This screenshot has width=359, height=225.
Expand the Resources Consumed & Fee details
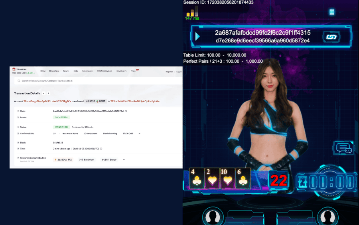click(x=124, y=159)
